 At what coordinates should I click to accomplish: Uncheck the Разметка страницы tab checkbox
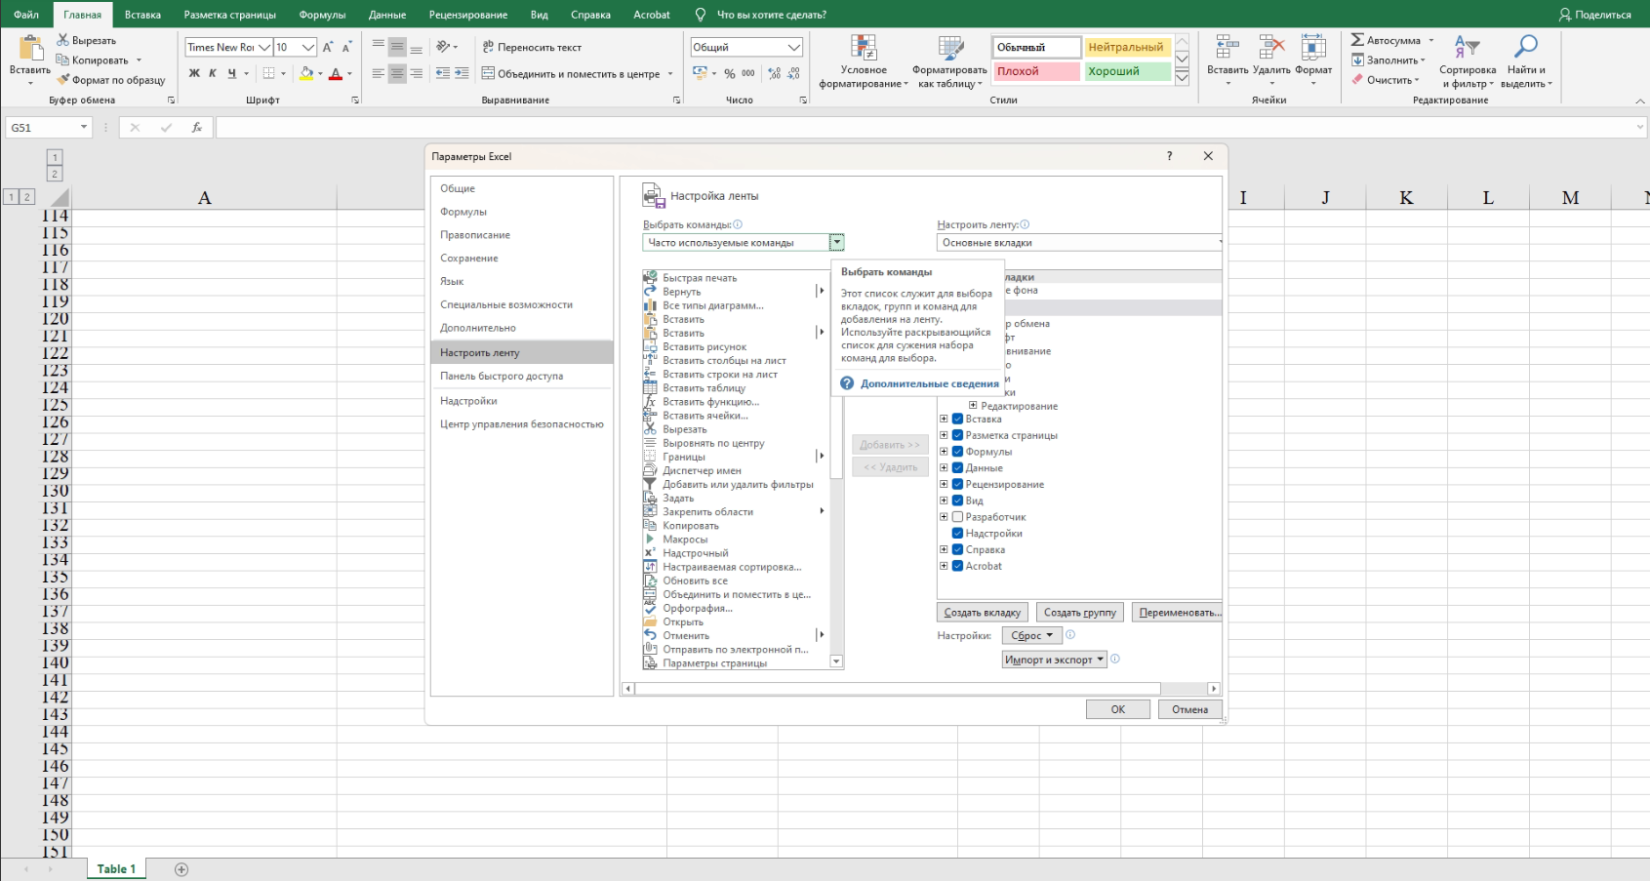[957, 435]
